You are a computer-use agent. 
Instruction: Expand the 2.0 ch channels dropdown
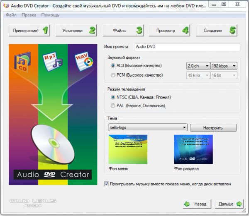[x=198, y=66]
